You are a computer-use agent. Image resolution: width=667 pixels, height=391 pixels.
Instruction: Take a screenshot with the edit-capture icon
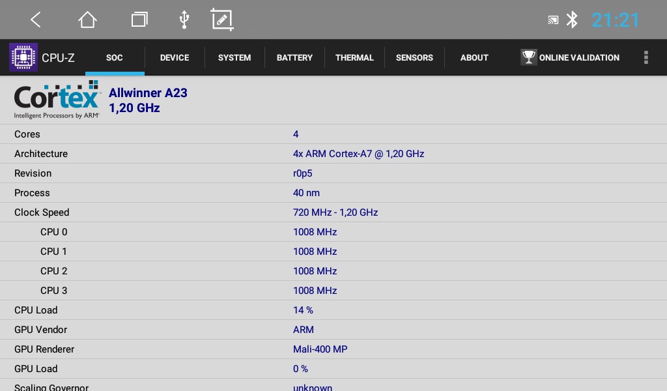coord(222,20)
